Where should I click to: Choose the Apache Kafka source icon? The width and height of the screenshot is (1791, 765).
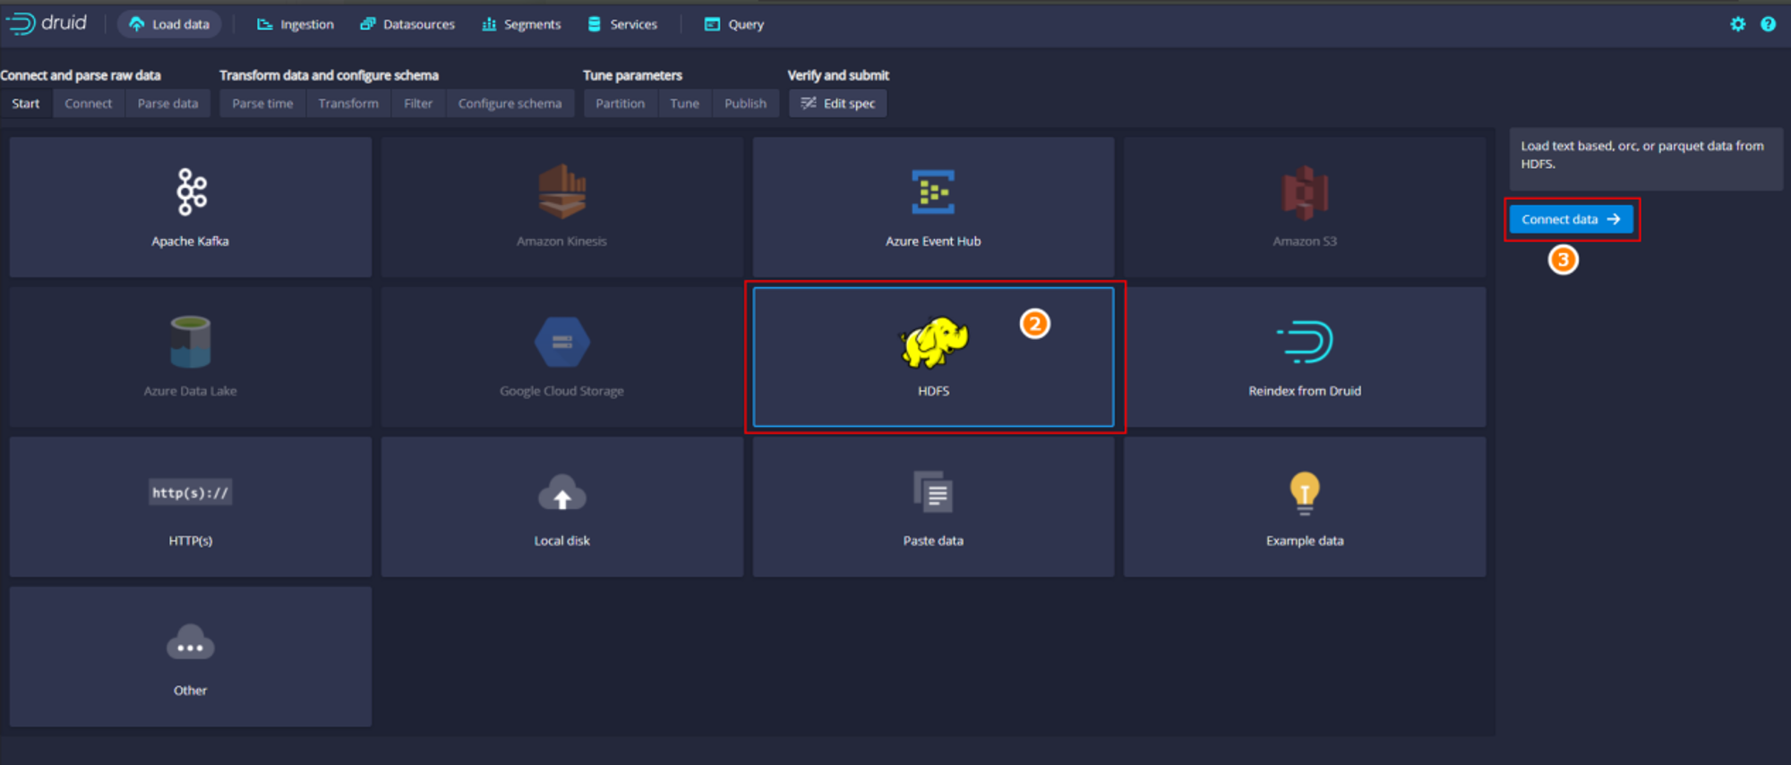[x=191, y=191]
